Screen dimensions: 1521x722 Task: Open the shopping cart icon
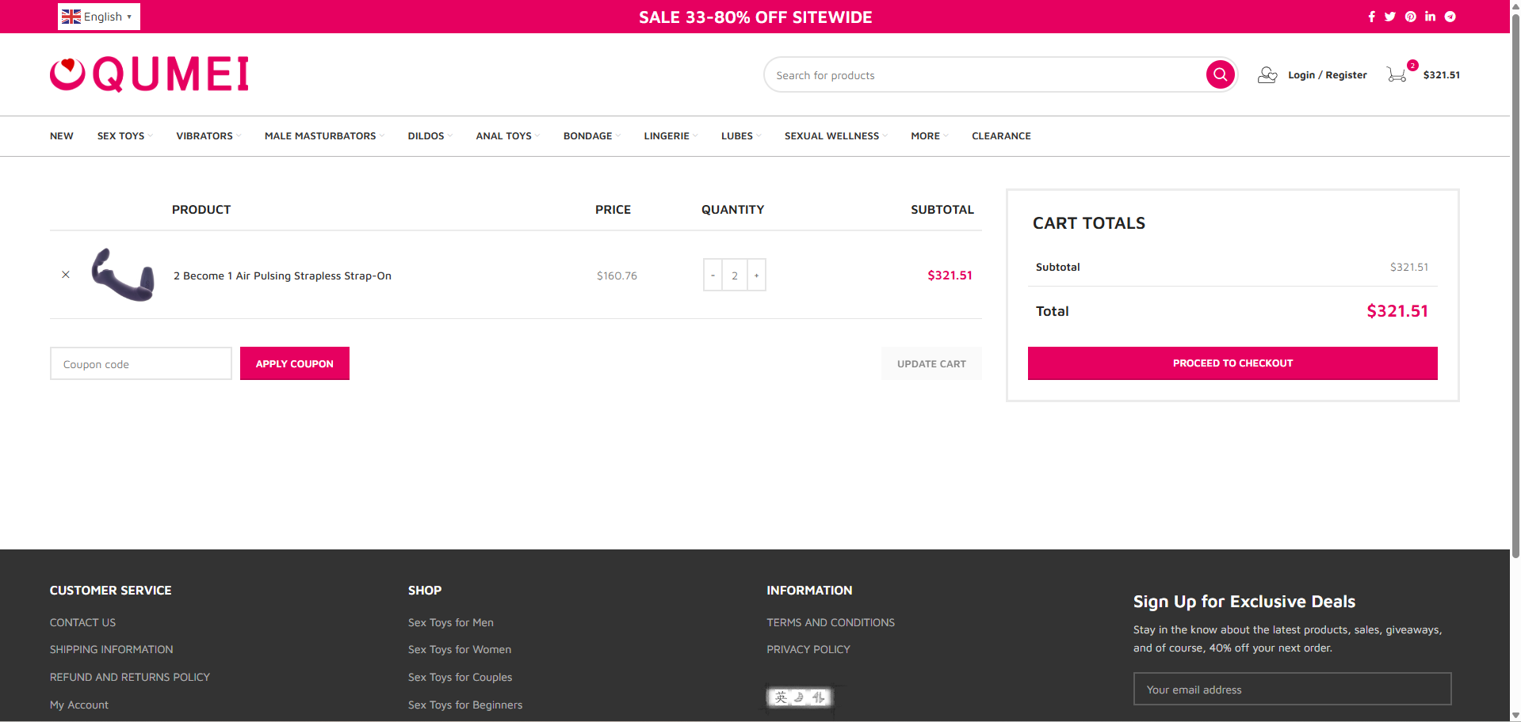pos(1397,74)
